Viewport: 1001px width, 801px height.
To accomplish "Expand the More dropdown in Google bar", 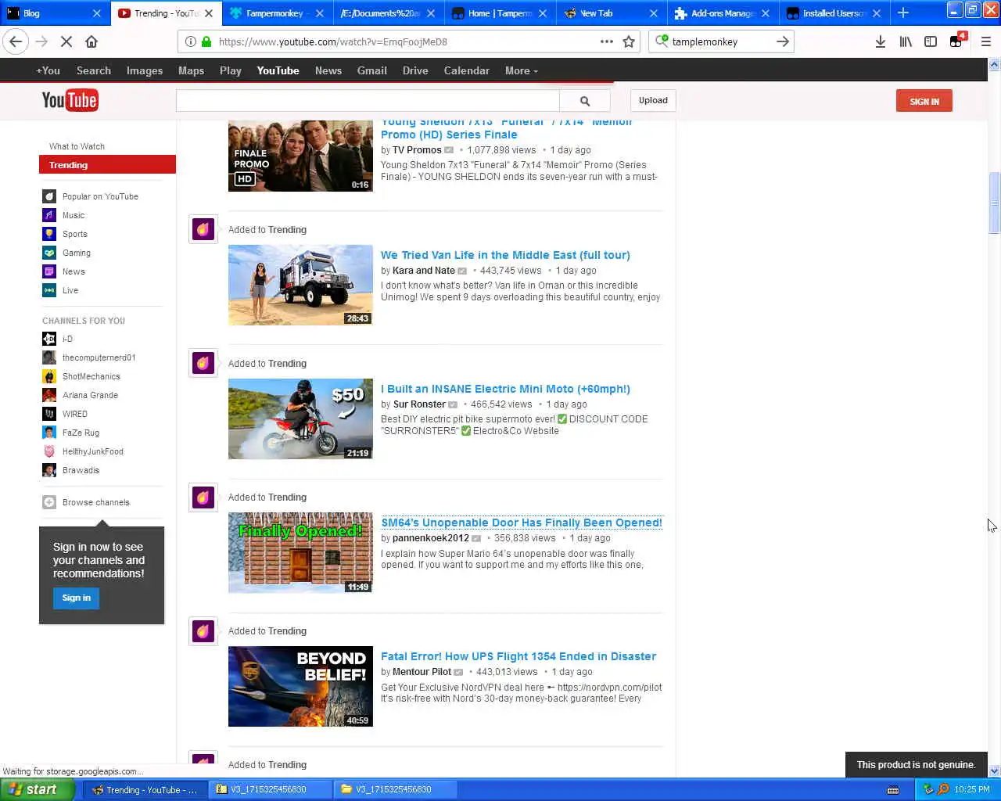I will [x=522, y=70].
